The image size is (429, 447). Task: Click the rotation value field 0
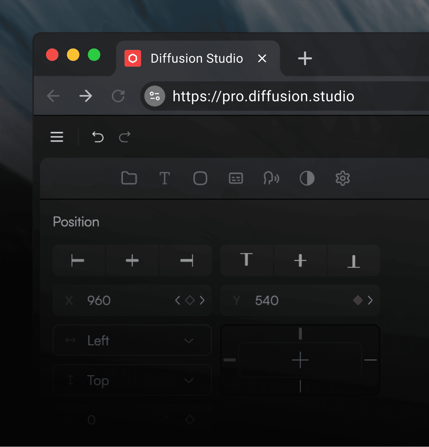[x=91, y=420]
